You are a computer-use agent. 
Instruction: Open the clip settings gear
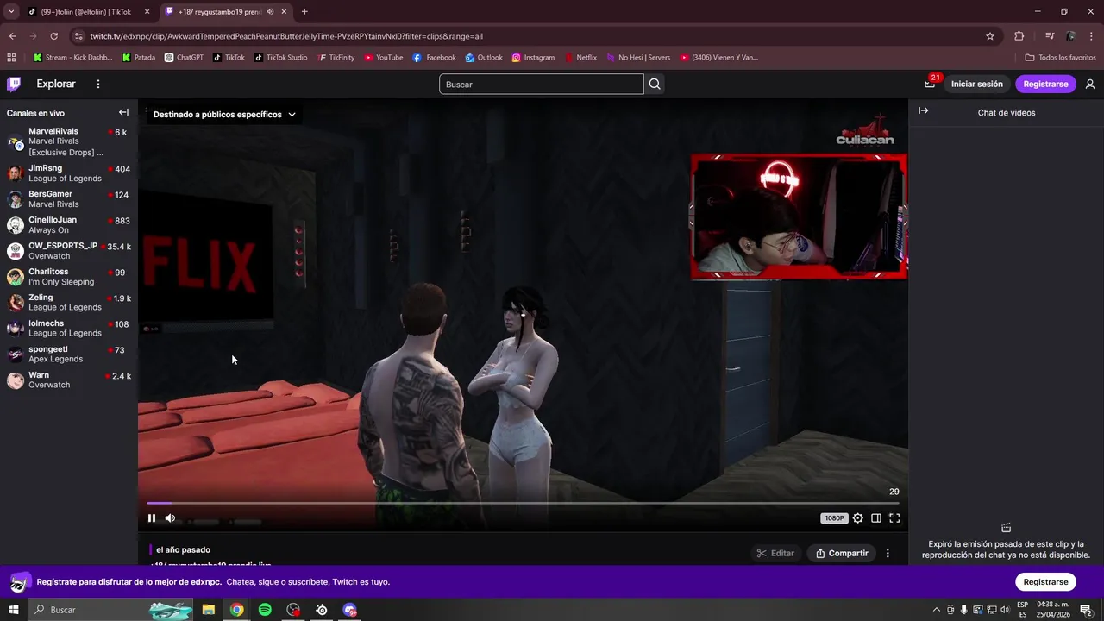click(857, 518)
